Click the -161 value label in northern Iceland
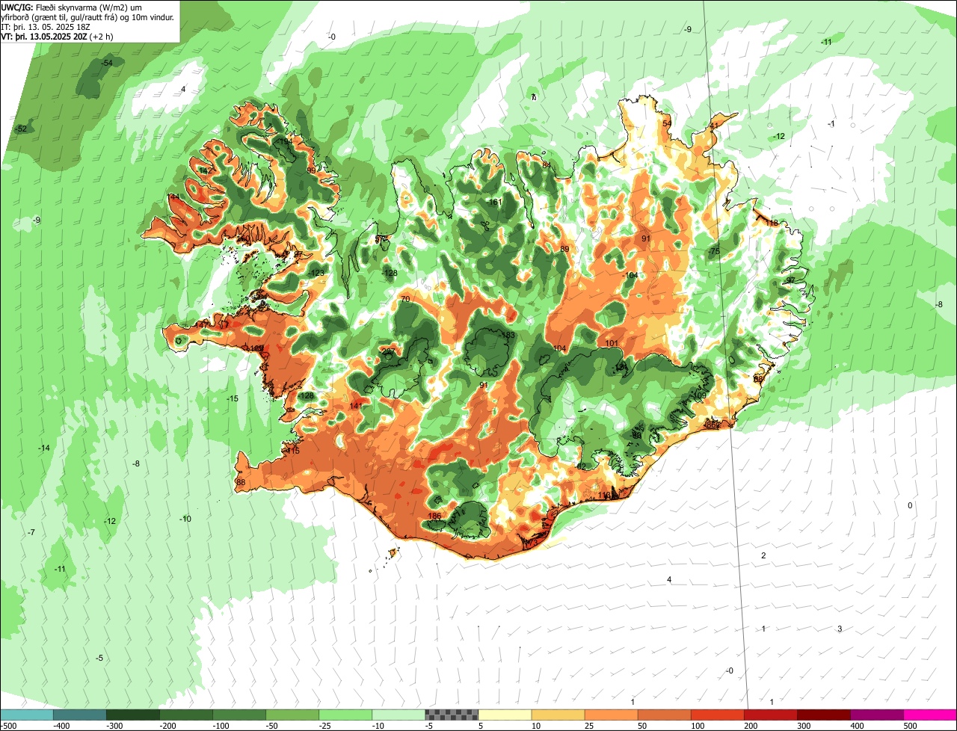Screen dimensions: 957x731 (x=493, y=203)
